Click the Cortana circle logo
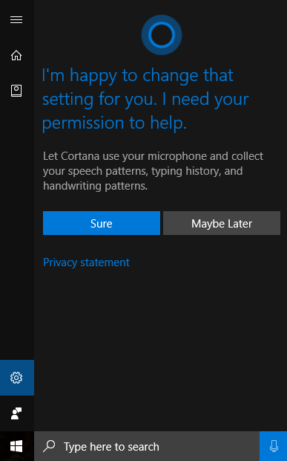 [162, 35]
